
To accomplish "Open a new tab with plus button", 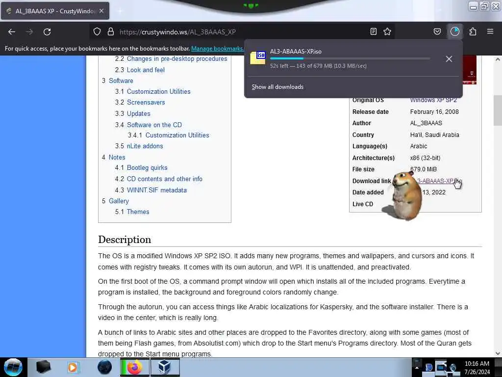I will tap(120, 11).
